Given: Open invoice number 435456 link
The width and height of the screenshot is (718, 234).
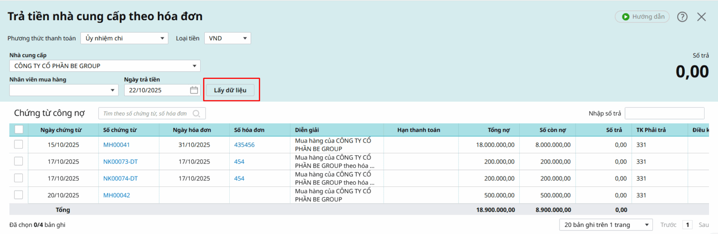Looking at the screenshot, I should [244, 145].
